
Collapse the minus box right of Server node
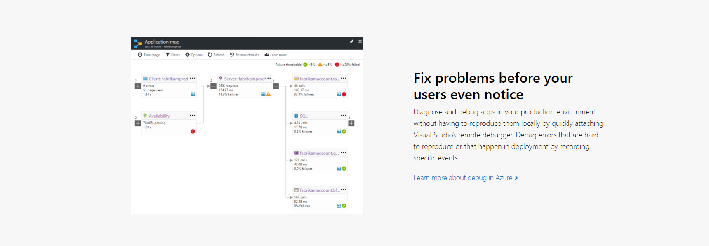tap(276, 86)
